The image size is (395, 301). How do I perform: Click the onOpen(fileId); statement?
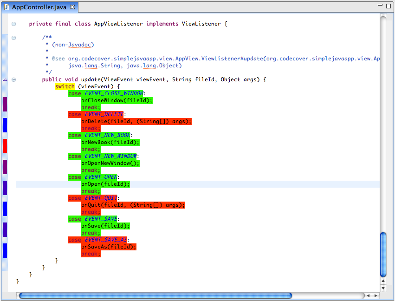coord(105,184)
